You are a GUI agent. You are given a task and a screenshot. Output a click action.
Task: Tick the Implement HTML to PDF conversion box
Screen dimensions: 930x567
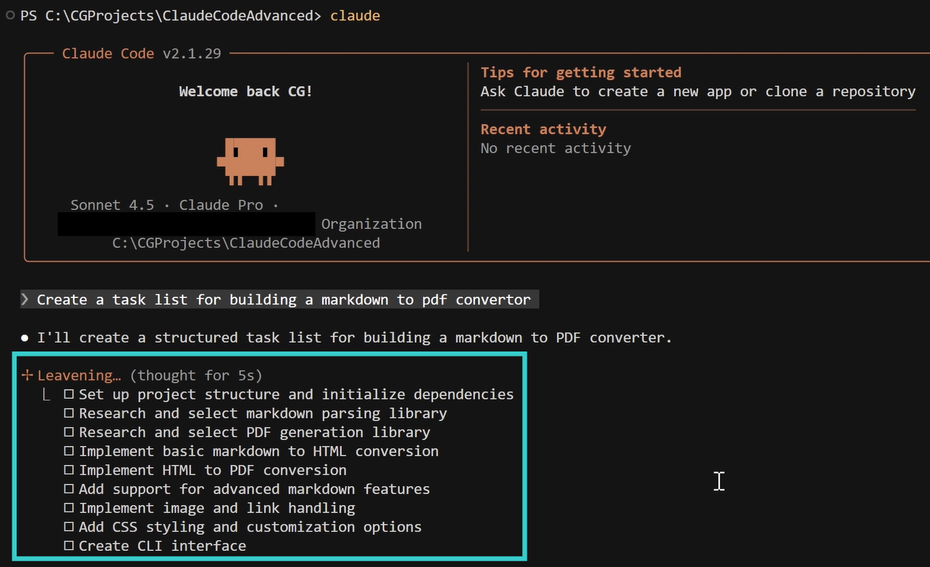click(x=69, y=470)
